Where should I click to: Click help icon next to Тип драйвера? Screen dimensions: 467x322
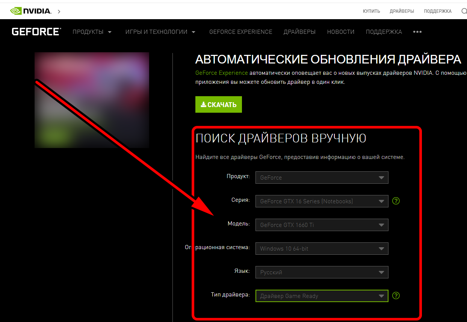(396, 296)
